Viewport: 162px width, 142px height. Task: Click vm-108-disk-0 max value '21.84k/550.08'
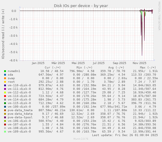point(145,128)
